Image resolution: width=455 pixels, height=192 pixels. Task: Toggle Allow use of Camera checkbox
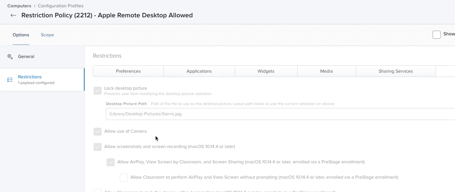coord(98,131)
